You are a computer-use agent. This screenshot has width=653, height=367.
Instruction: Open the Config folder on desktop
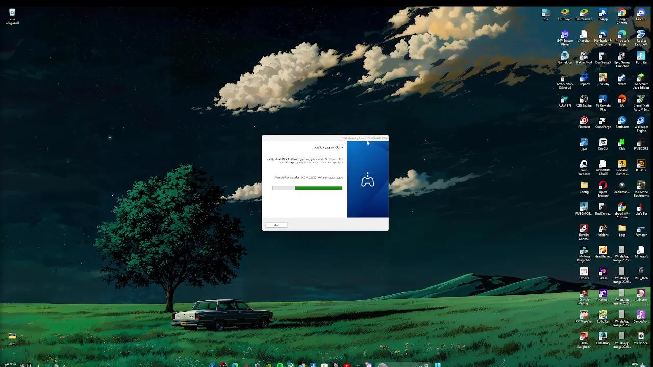coord(584,187)
